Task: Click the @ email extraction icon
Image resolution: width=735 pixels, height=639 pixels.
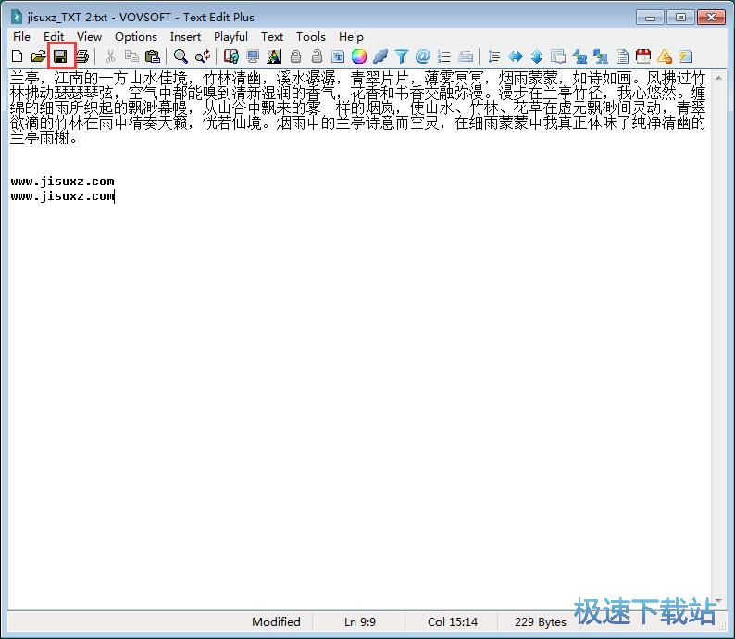Action: (423, 56)
